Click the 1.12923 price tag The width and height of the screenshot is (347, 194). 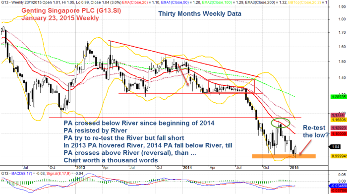(339, 128)
